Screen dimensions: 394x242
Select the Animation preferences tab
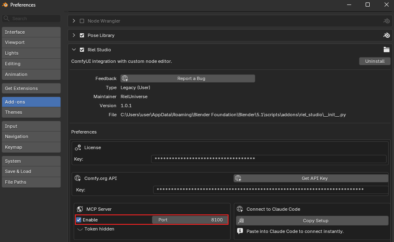coord(31,74)
